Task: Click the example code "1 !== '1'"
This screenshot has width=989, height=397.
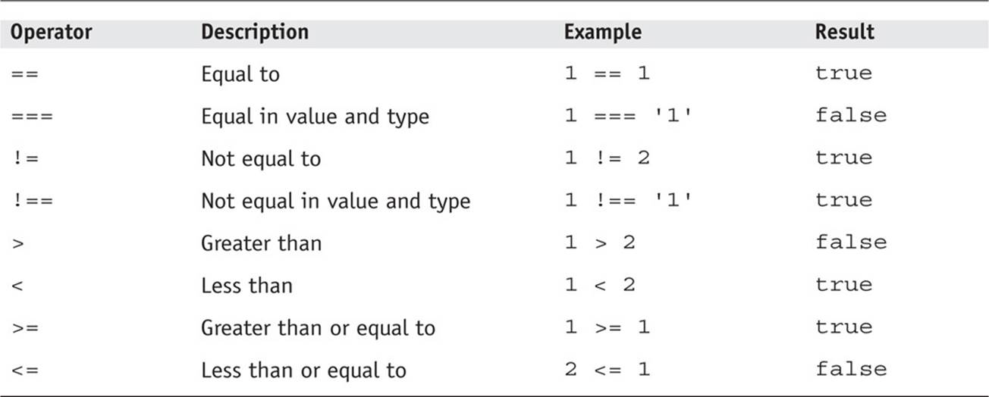Action: tap(628, 202)
